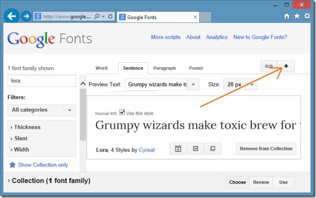The height and width of the screenshot is (198, 316).
Task: Expand the Collection panel triangle
Action: pos(9,181)
